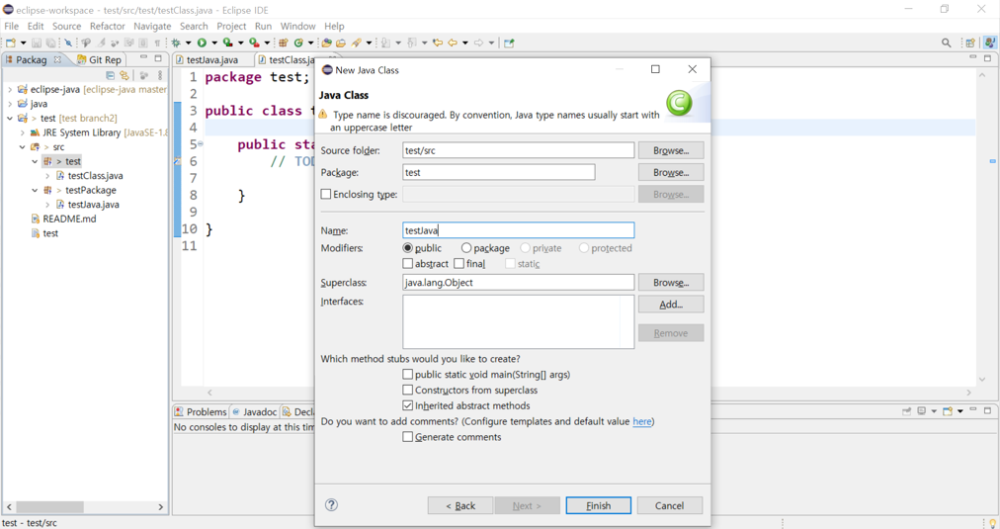This screenshot has width=1000, height=529.
Task: Click the 'here' templates link
Action: tap(641, 421)
